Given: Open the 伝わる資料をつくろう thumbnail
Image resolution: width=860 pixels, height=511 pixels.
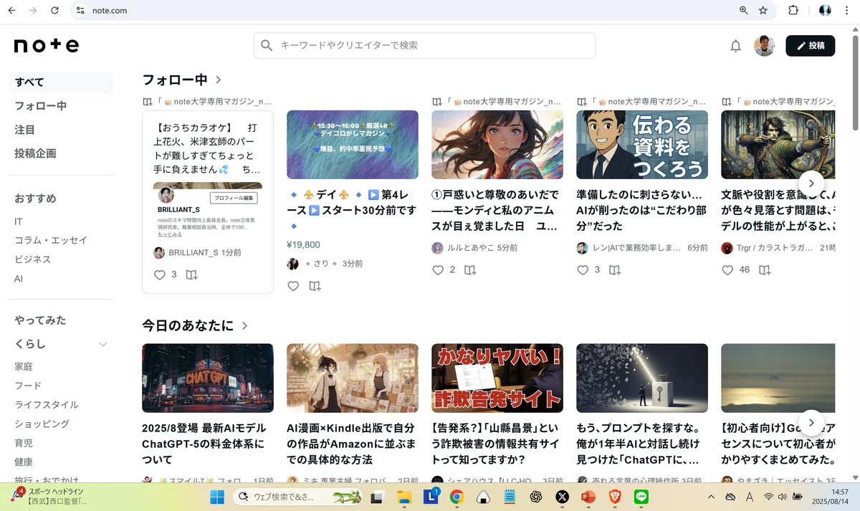Looking at the screenshot, I should click(642, 144).
